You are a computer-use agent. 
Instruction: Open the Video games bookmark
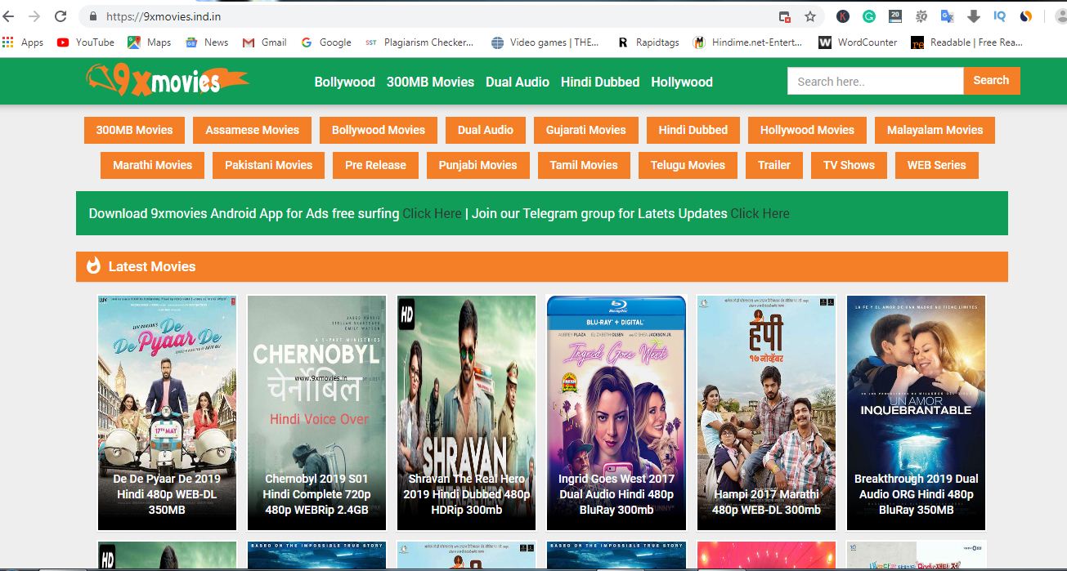click(545, 42)
